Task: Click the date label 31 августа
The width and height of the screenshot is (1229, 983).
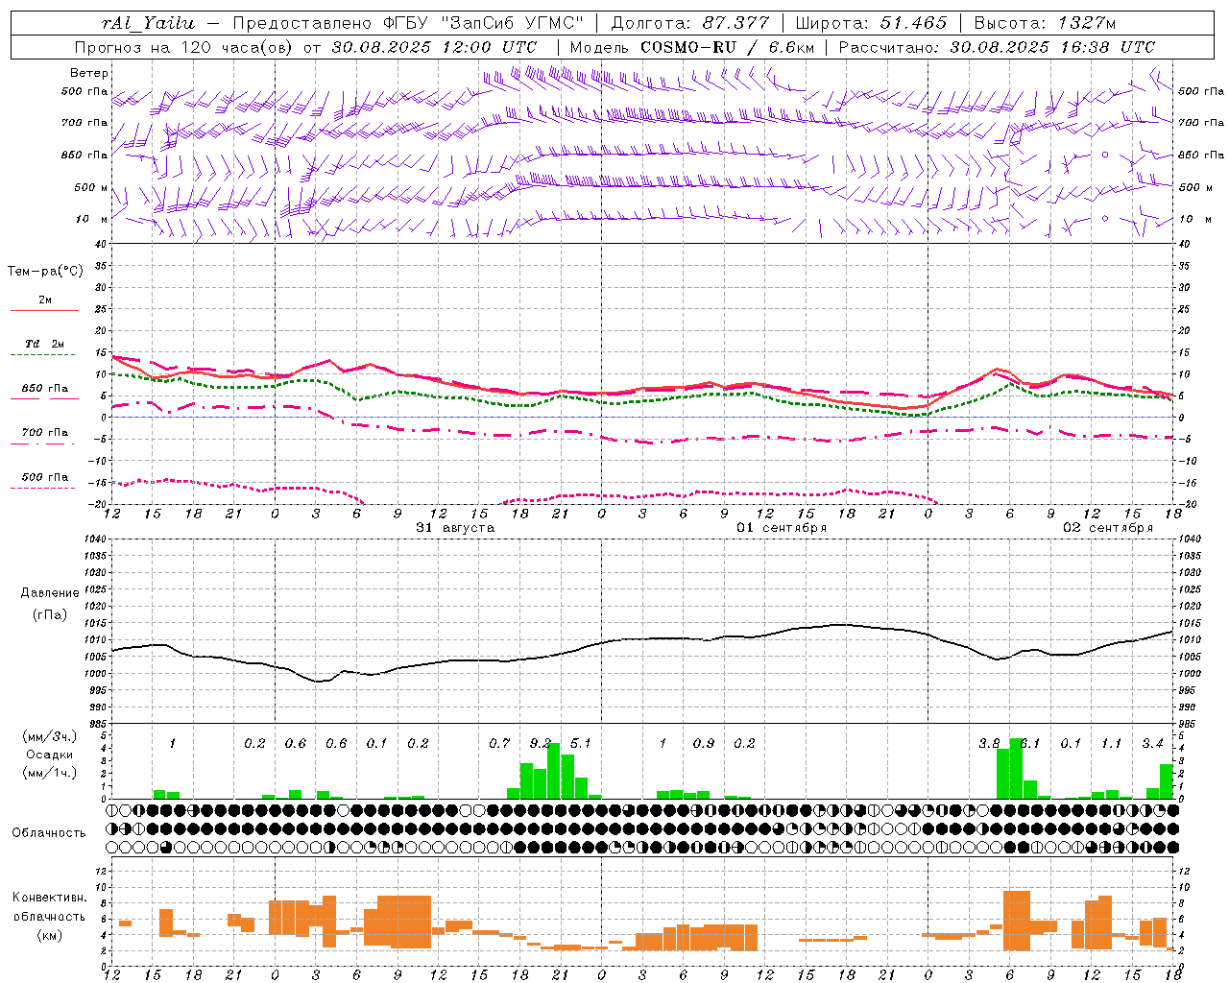Action: pyautogui.click(x=455, y=528)
